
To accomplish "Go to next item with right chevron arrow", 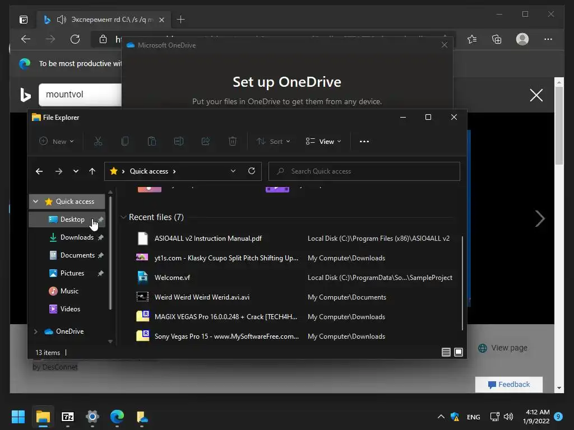I will 540,219.
